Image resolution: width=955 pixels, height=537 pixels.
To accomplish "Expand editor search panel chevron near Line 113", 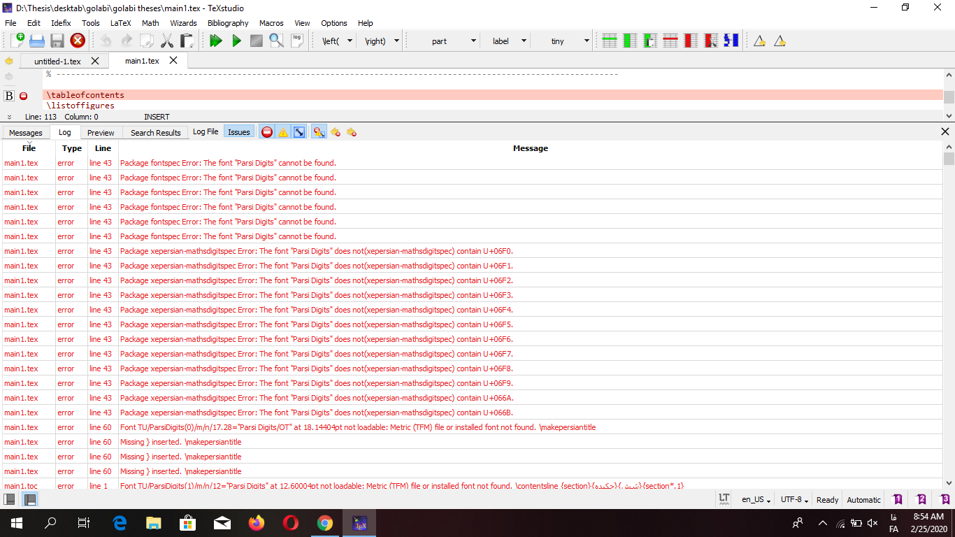I will click(x=9, y=117).
